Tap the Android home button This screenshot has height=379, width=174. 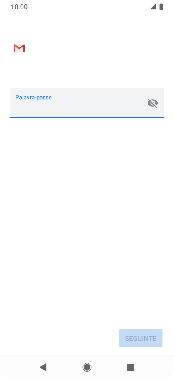pyautogui.click(x=87, y=367)
